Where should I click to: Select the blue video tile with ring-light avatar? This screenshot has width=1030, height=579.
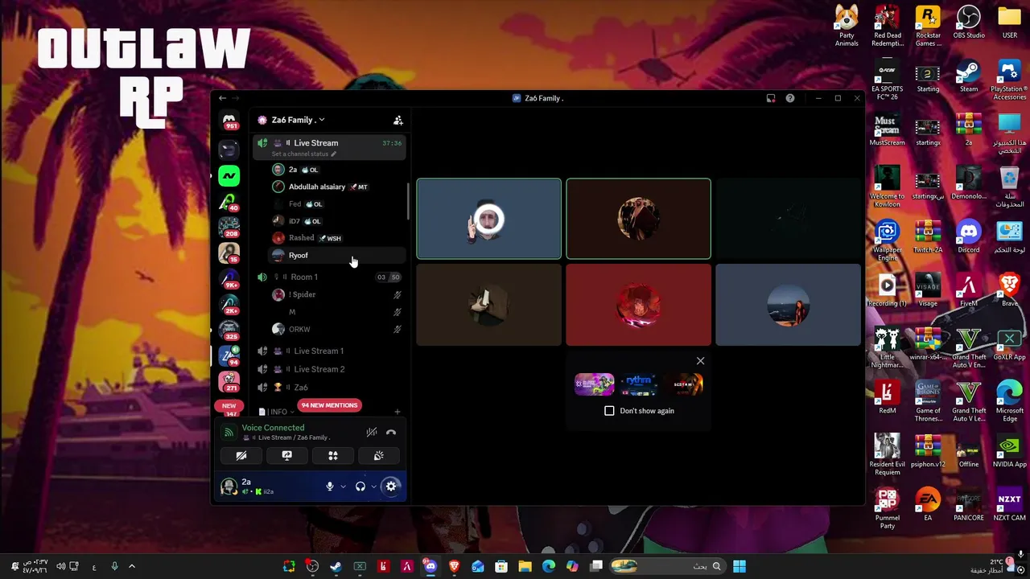click(488, 219)
